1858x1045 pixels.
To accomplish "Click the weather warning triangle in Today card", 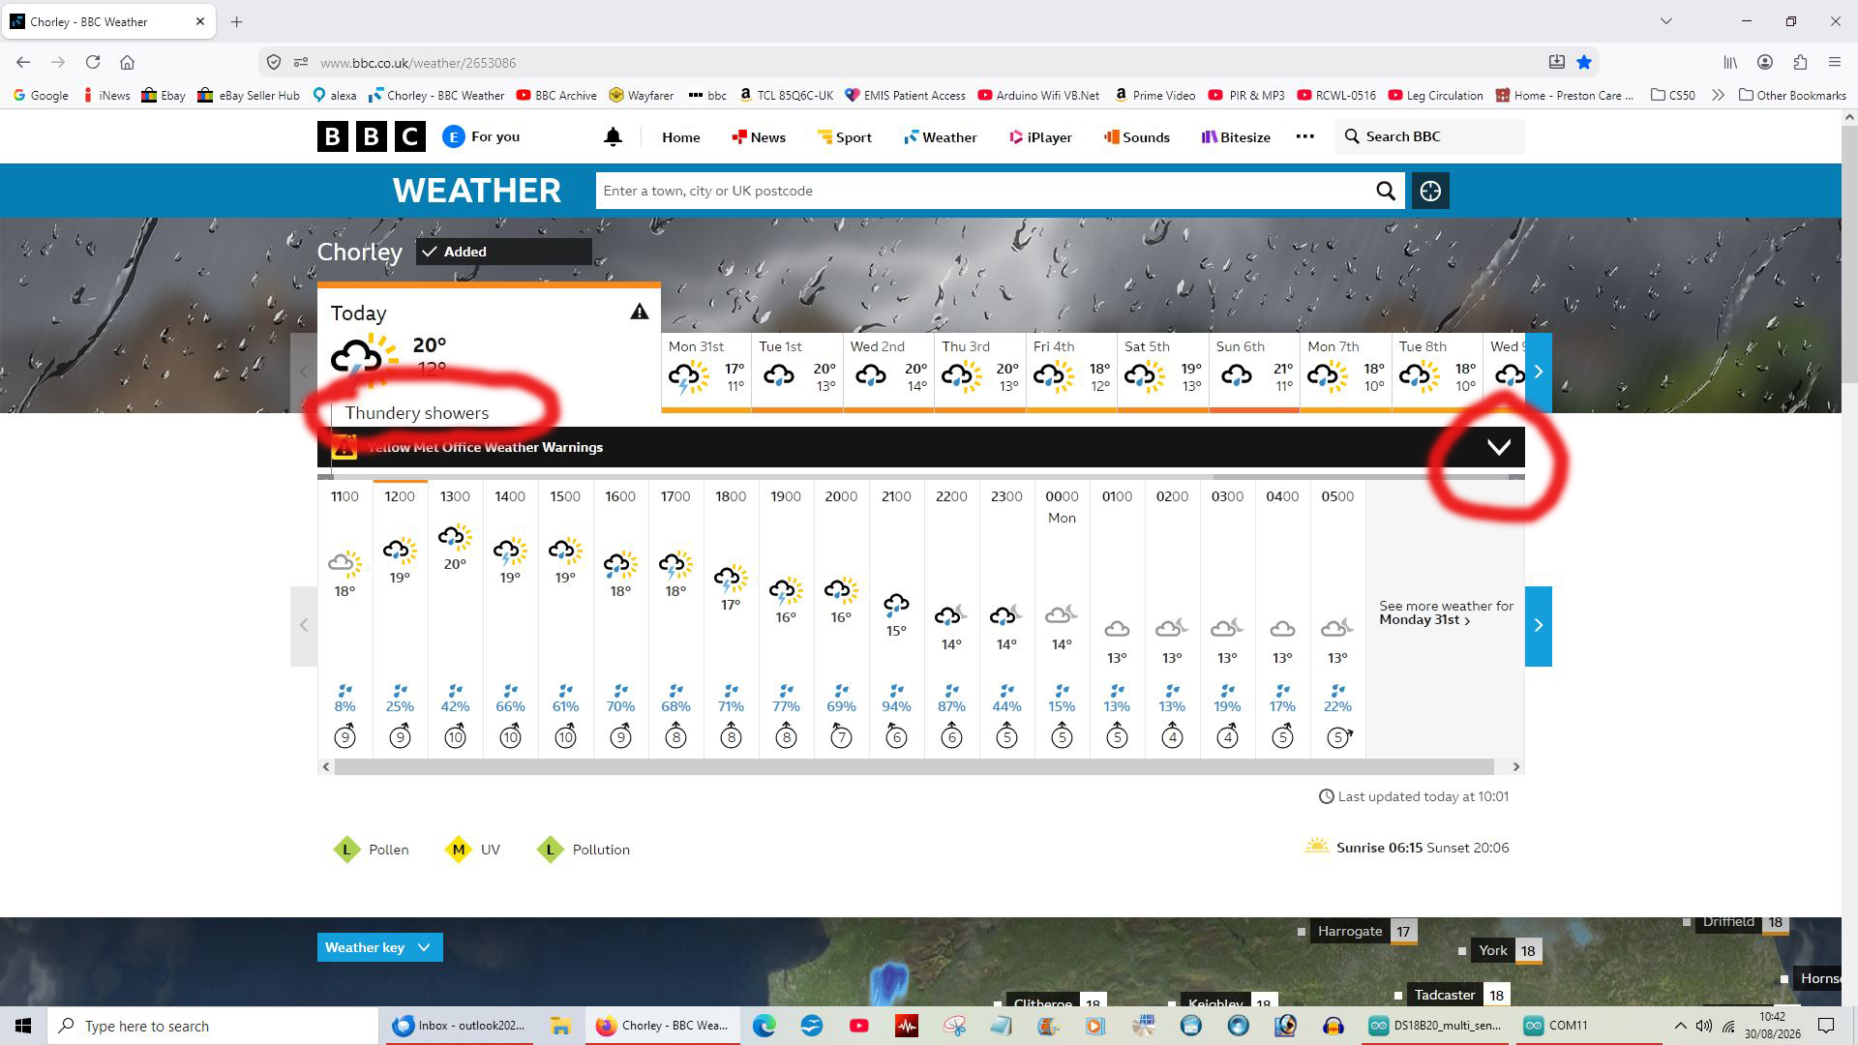I will click(x=639, y=312).
